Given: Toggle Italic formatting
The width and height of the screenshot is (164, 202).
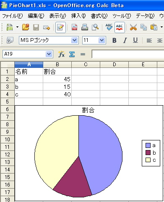Looking at the screenshot, I should click(x=125, y=40).
